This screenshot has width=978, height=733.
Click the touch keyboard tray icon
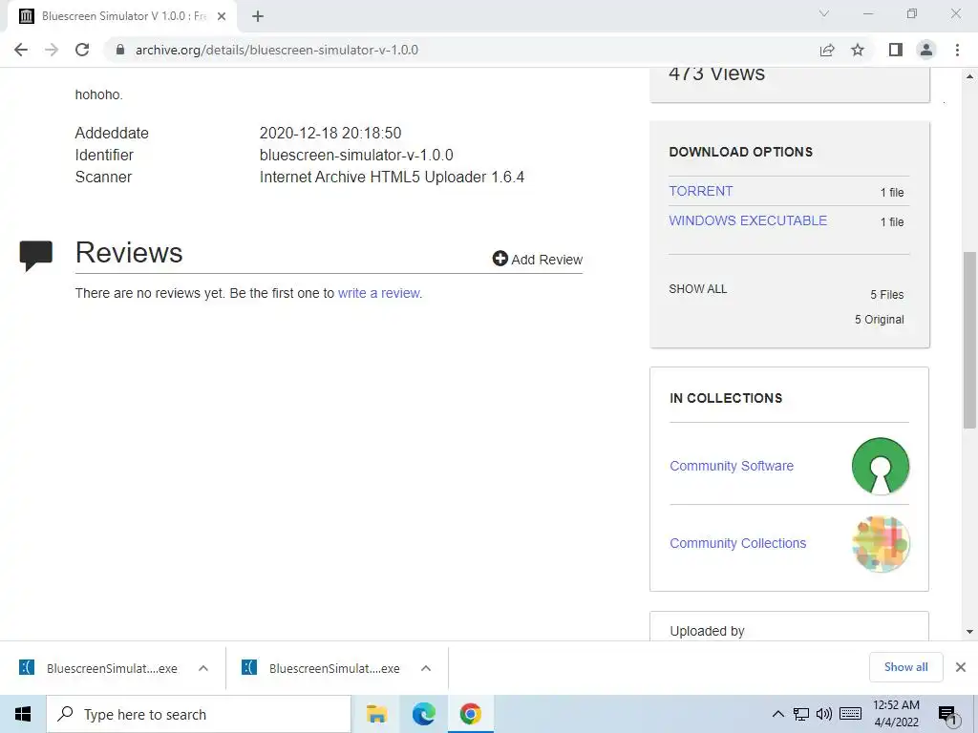[x=850, y=714]
